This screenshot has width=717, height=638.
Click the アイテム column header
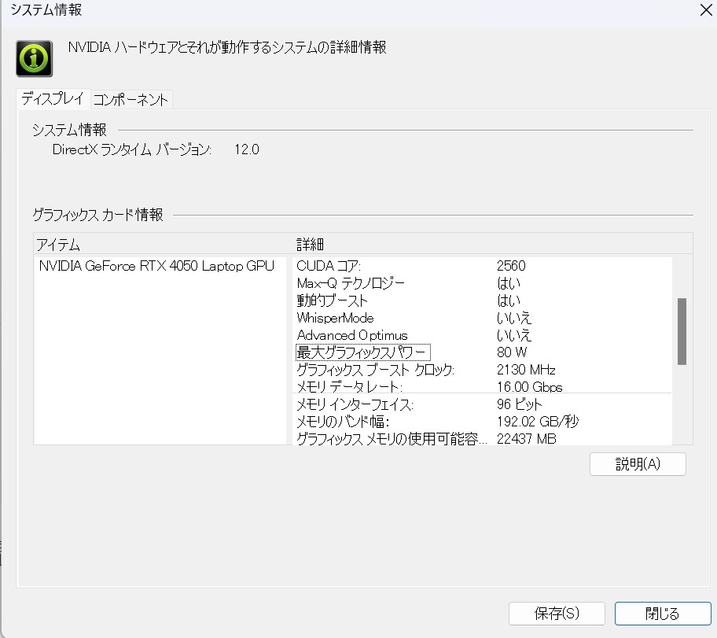point(163,245)
